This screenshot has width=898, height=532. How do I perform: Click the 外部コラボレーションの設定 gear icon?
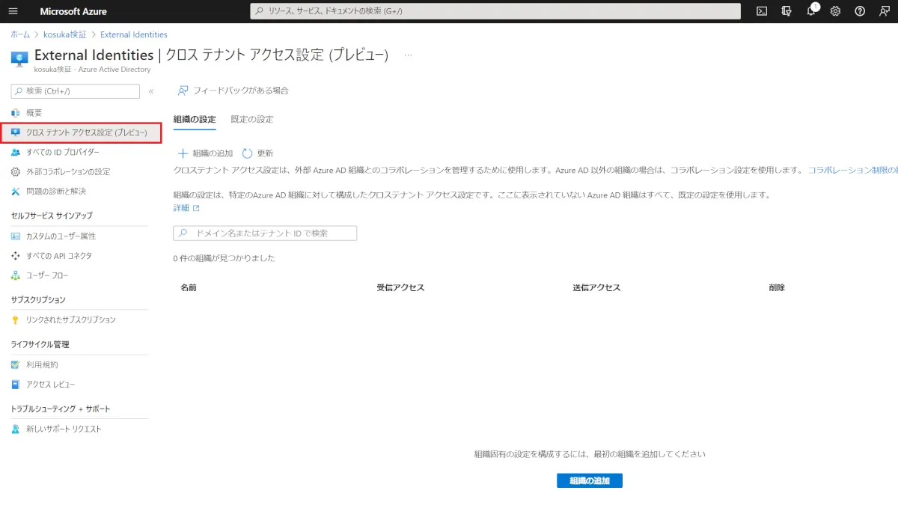pyautogui.click(x=16, y=171)
